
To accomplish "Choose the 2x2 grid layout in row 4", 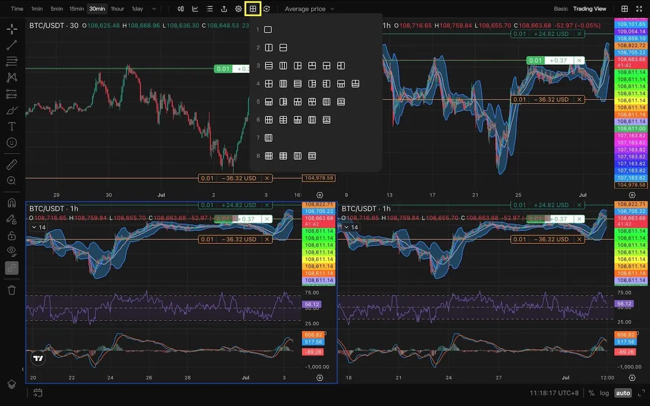I will [268, 84].
